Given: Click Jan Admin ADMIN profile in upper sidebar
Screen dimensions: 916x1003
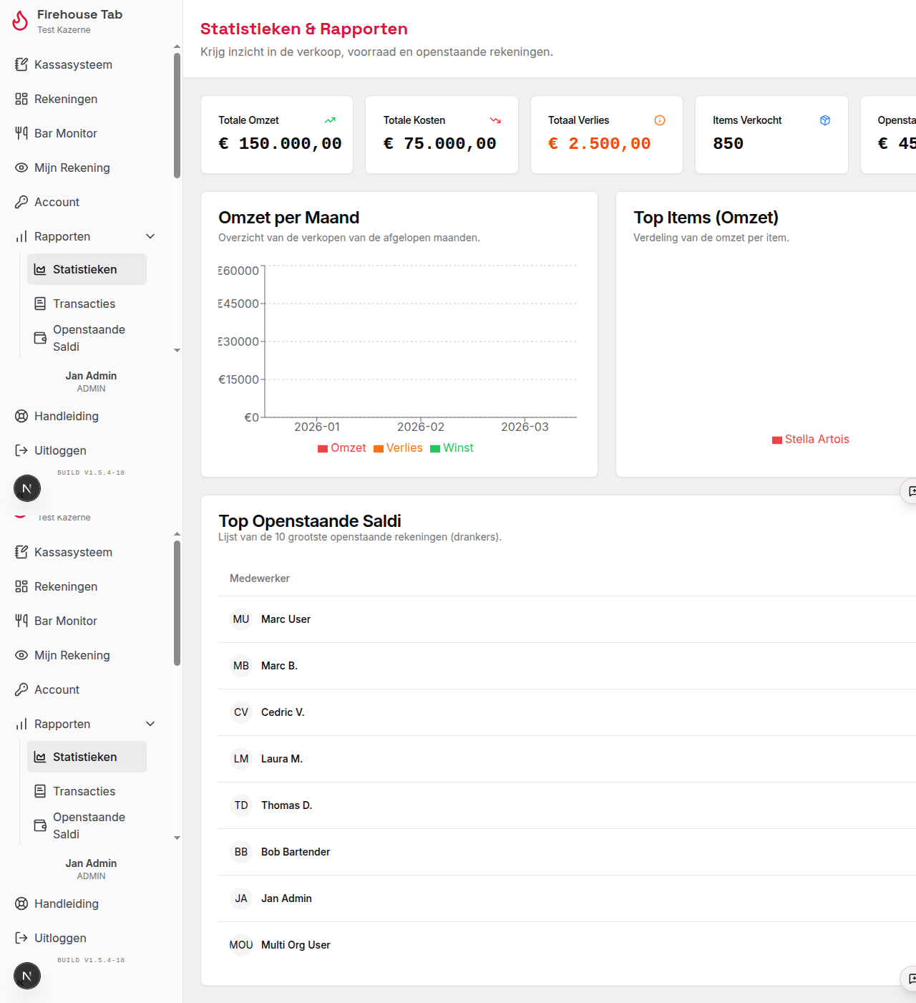Looking at the screenshot, I should 91,382.
